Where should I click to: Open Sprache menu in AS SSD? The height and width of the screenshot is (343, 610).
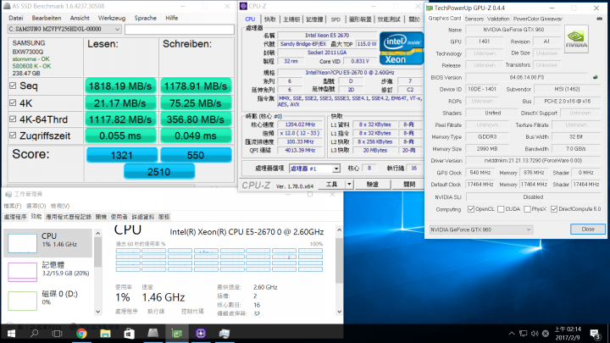tap(146, 18)
